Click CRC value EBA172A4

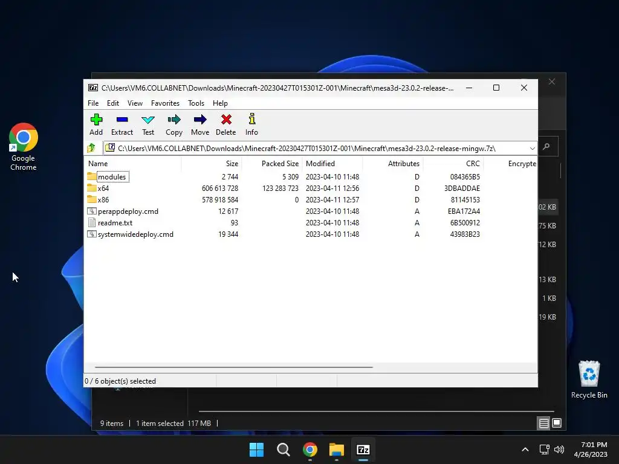[464, 211]
